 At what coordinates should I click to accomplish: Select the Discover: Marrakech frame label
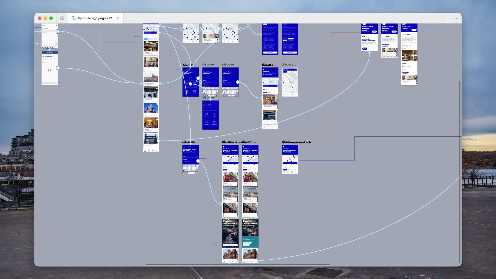pyautogui.click(x=296, y=142)
